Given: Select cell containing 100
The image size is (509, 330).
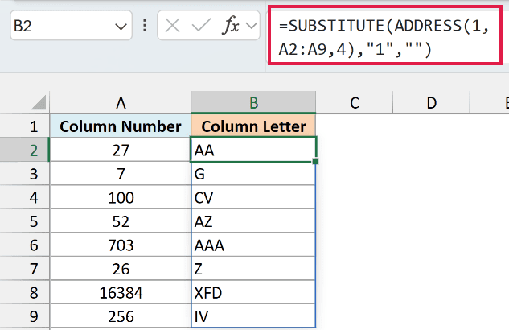Looking at the screenshot, I should click(x=121, y=197).
